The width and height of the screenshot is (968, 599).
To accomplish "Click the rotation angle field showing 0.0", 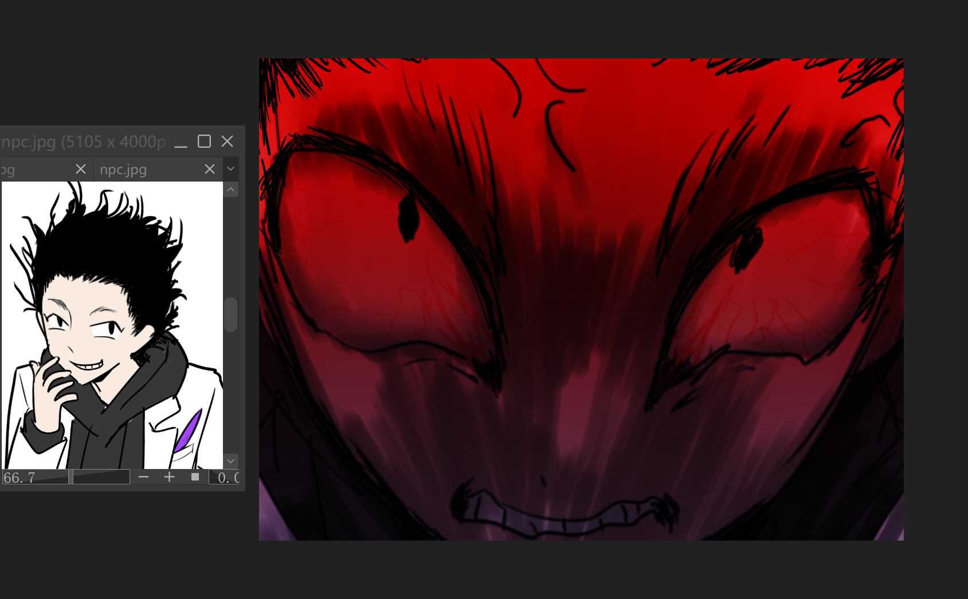I will click(225, 477).
